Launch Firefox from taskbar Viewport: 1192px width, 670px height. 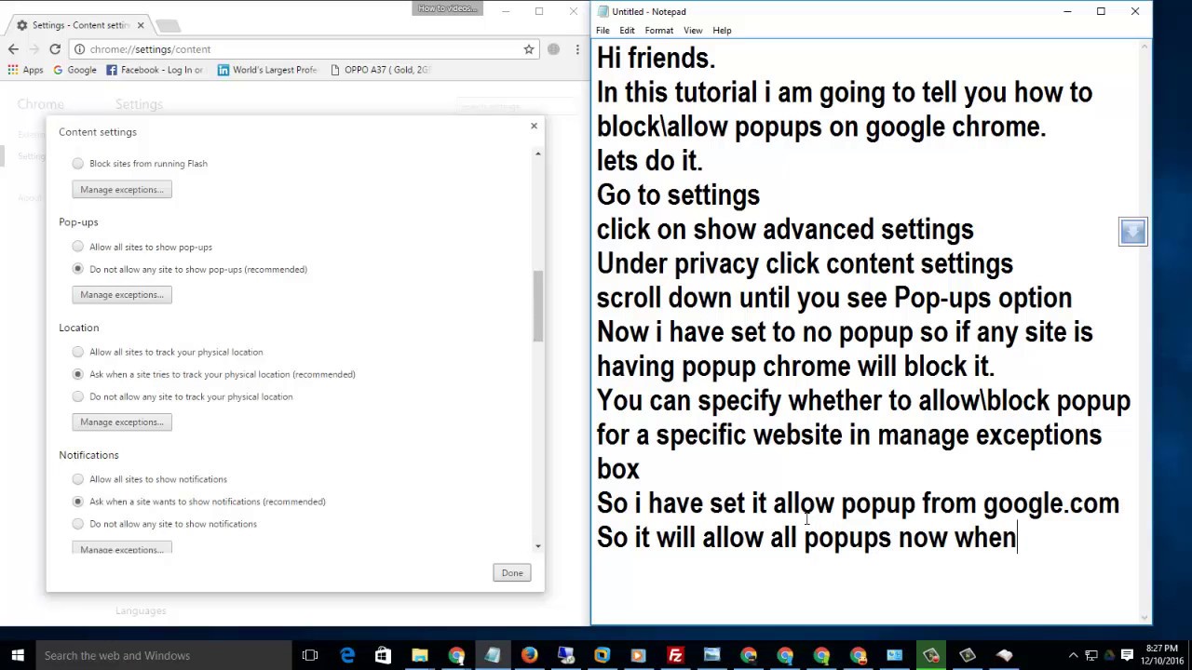529,656
